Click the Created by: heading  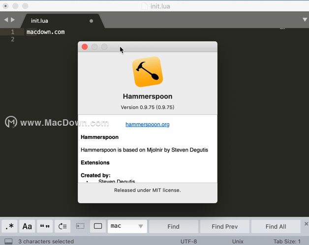tap(95, 175)
